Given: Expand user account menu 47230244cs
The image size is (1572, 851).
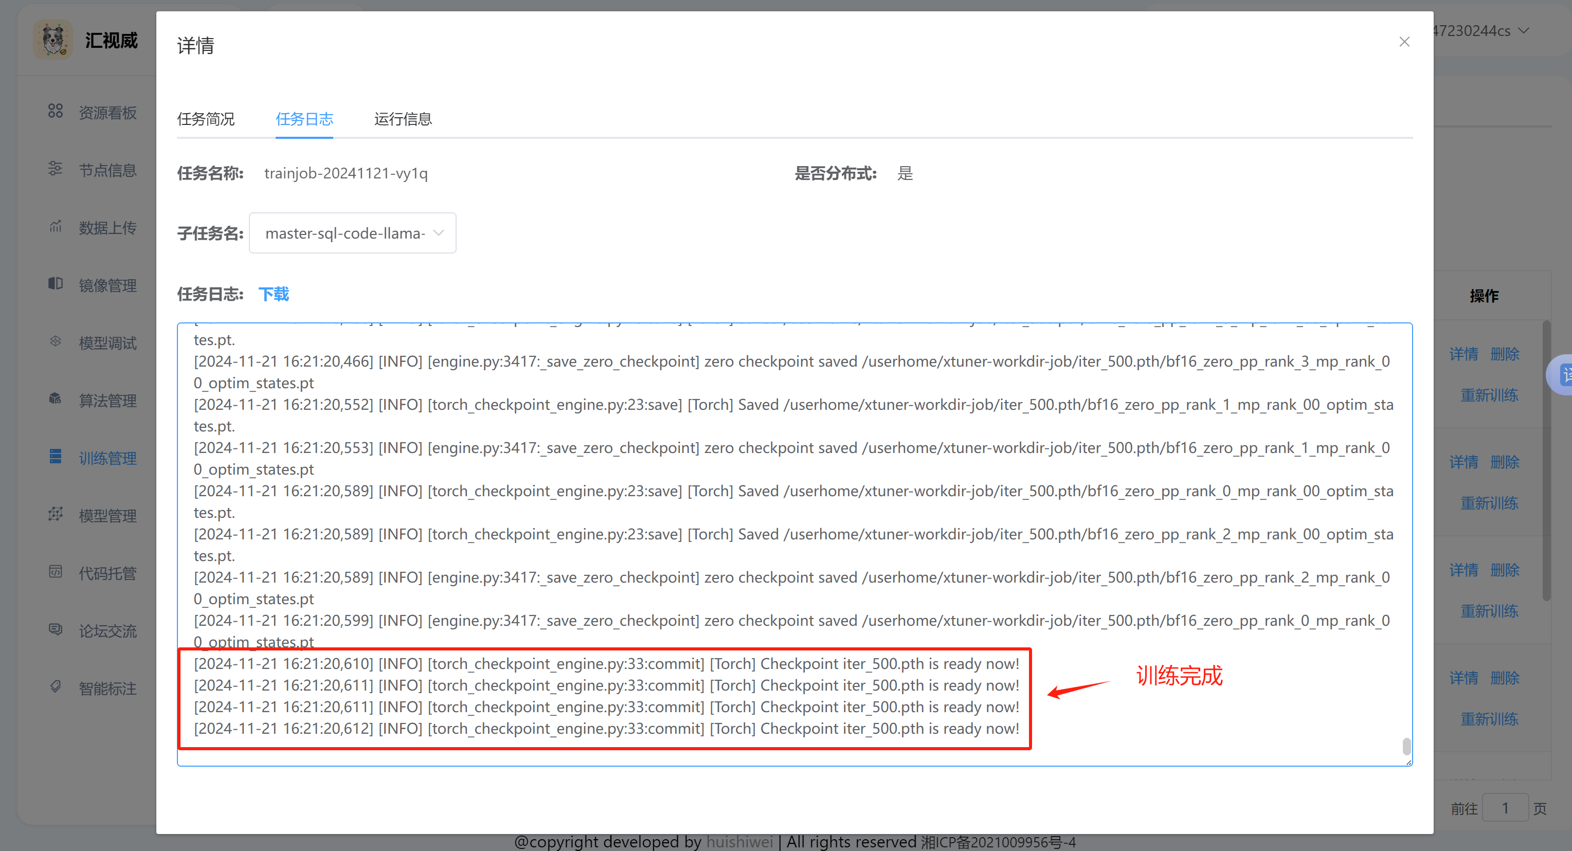Looking at the screenshot, I should (1480, 30).
